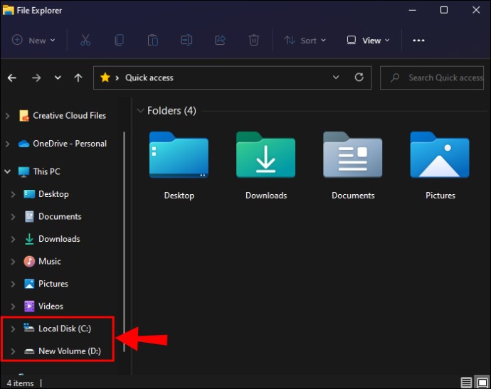Collapse the Folders (4) group
Screen dimensions: 491x389
coord(139,111)
